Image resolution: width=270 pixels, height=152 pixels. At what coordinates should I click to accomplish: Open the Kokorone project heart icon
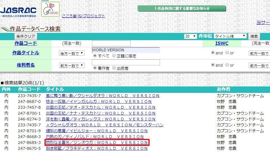tap(50, 9)
